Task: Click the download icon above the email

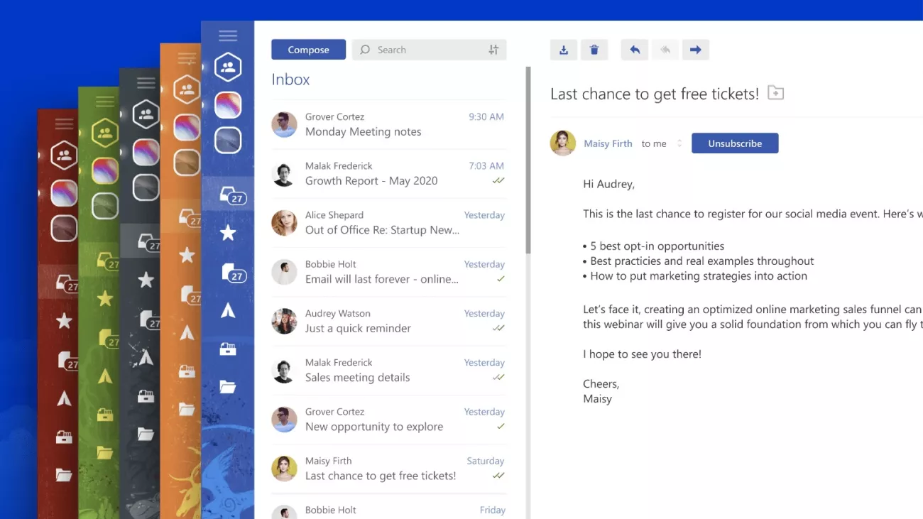Action: [564, 50]
